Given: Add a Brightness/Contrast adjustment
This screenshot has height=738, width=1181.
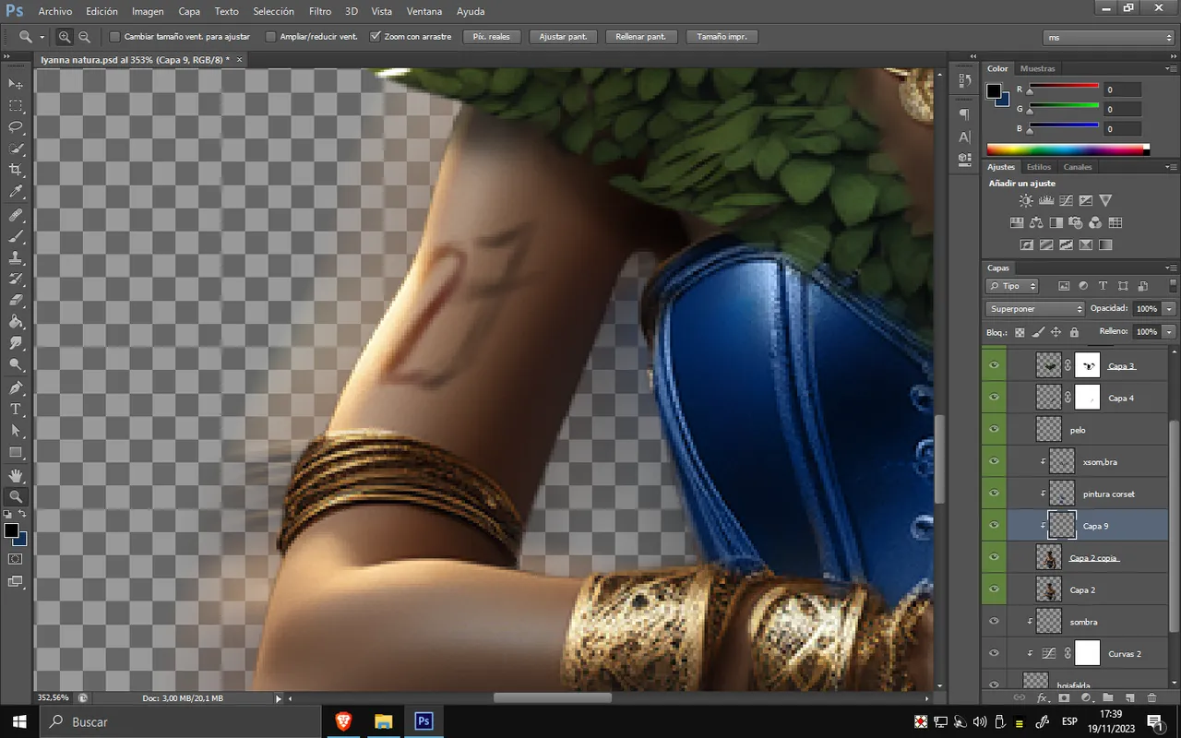Looking at the screenshot, I should 1026,200.
